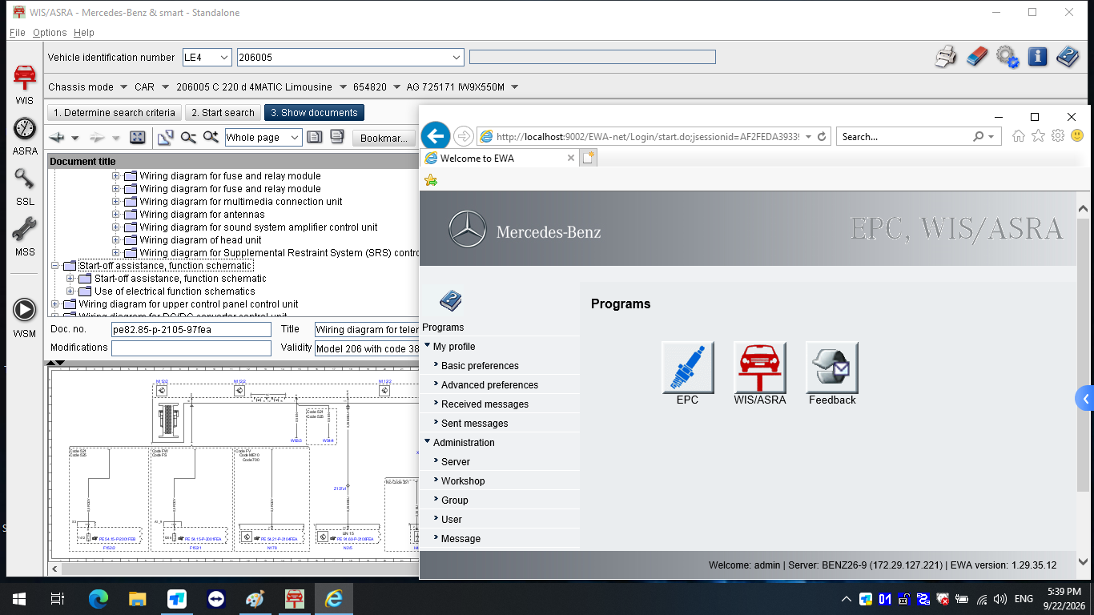The width and height of the screenshot is (1094, 615).
Task: Open Basic preferences link
Action: point(480,366)
